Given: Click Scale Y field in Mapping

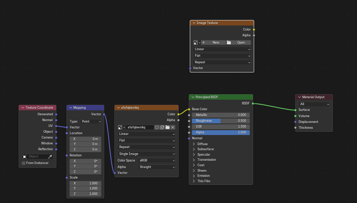Looking at the screenshot, I should click(85, 189).
